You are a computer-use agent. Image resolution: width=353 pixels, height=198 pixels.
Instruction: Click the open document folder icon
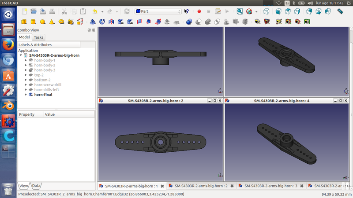[33, 11]
